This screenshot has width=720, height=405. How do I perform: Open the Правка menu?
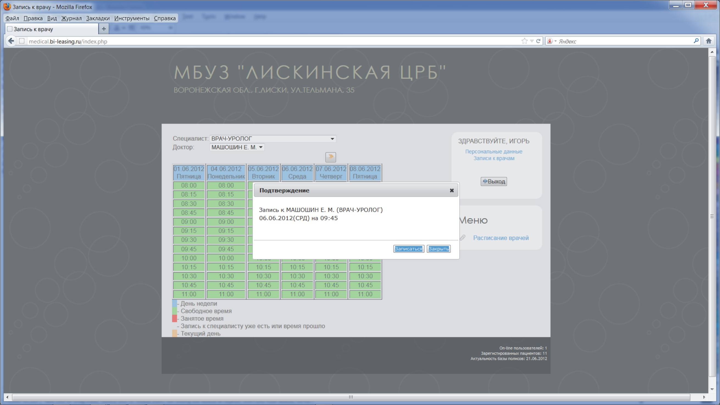point(33,18)
